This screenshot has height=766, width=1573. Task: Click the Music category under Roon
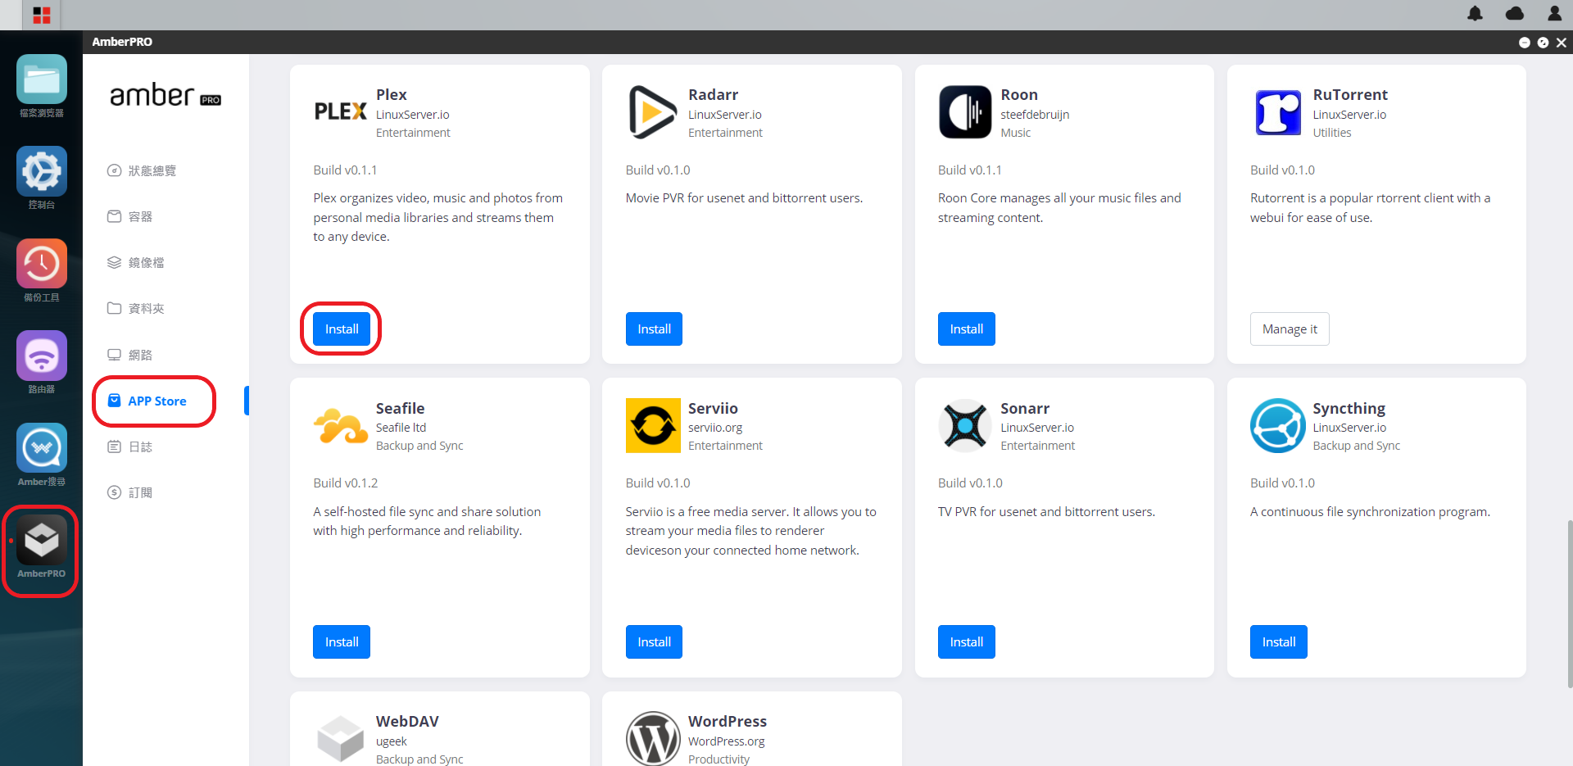[x=1015, y=133]
